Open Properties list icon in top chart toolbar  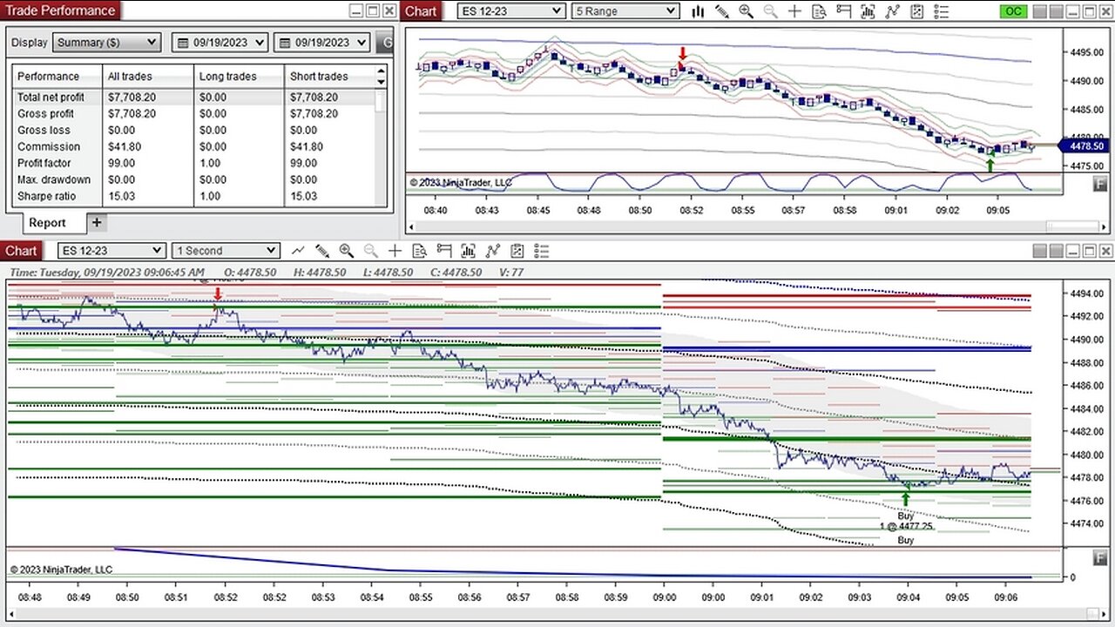click(x=941, y=11)
